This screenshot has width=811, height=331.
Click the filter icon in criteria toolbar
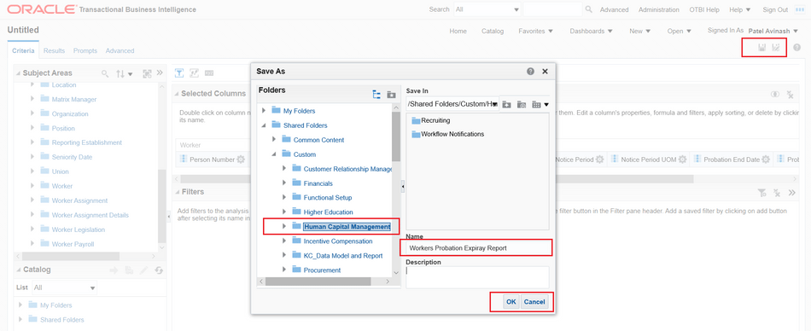tap(179, 73)
